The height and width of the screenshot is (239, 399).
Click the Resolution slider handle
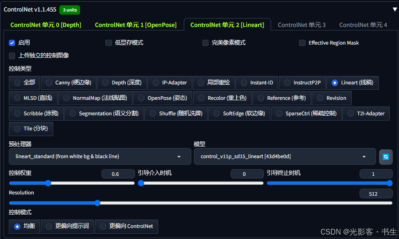coord(97,203)
